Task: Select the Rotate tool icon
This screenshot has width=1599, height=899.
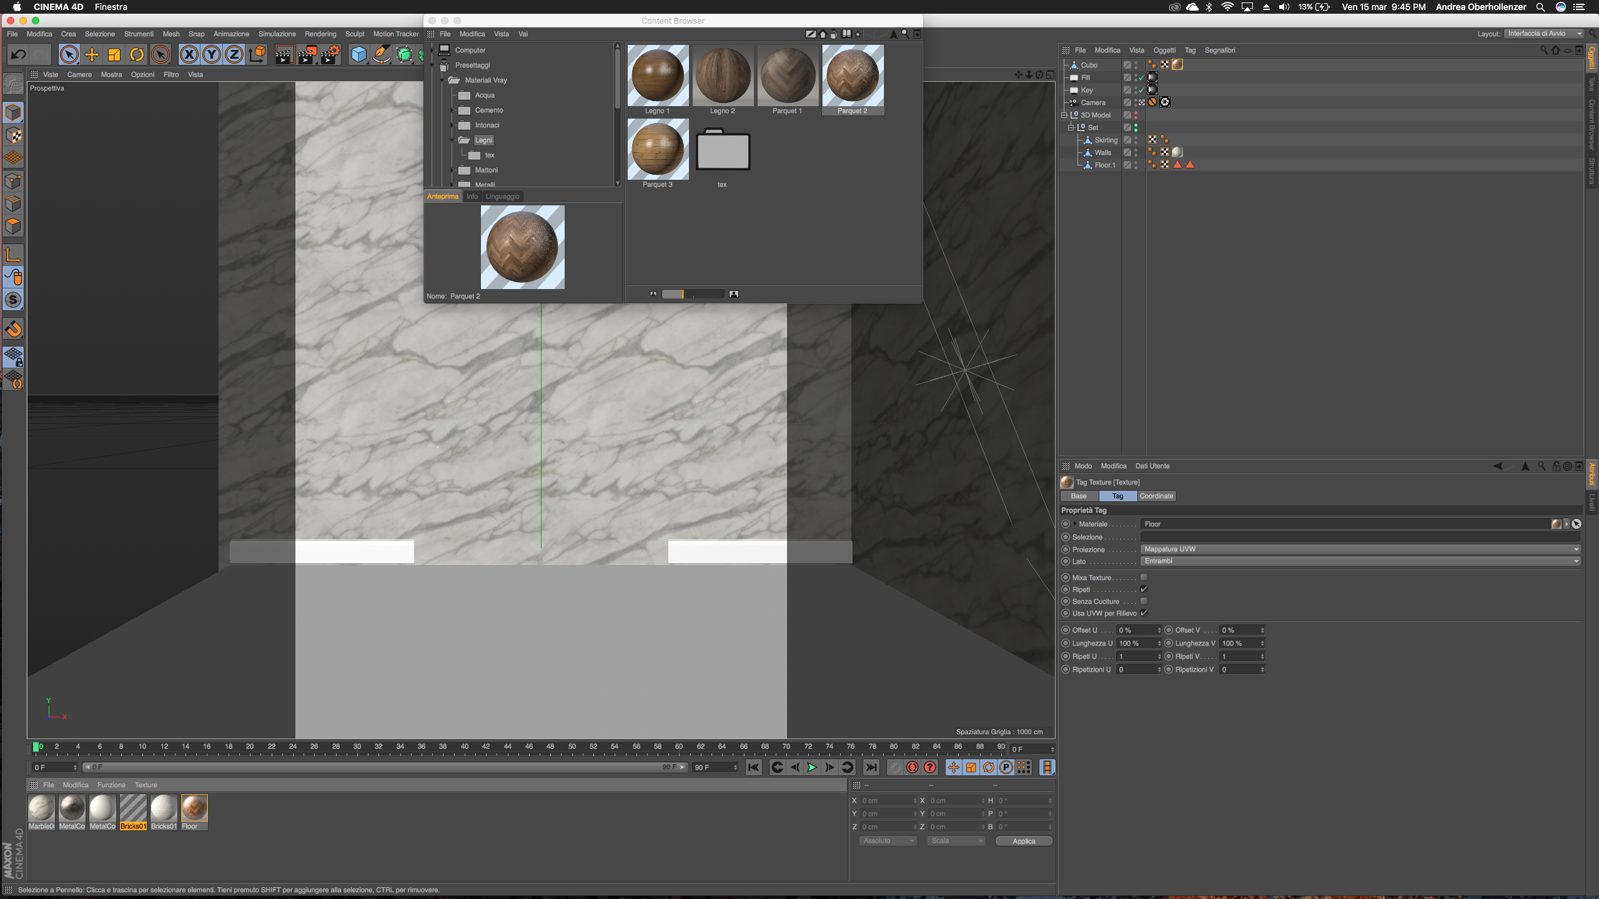Action: [137, 55]
